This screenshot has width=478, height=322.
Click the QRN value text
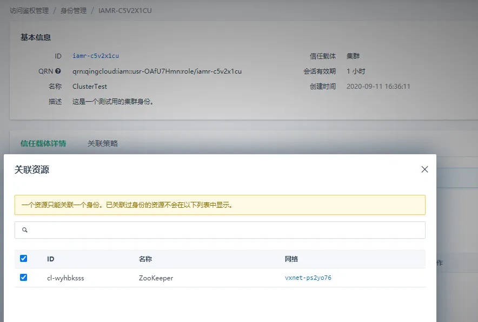pyautogui.click(x=157, y=71)
